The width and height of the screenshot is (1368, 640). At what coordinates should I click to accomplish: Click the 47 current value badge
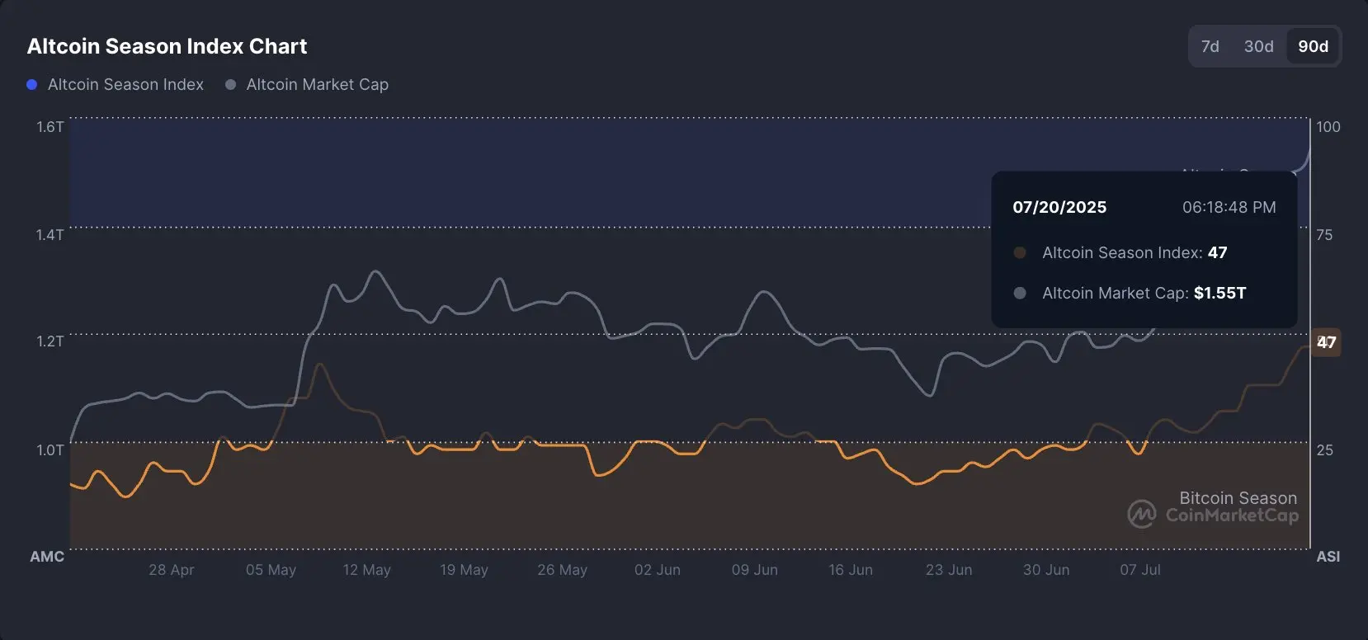pos(1326,342)
